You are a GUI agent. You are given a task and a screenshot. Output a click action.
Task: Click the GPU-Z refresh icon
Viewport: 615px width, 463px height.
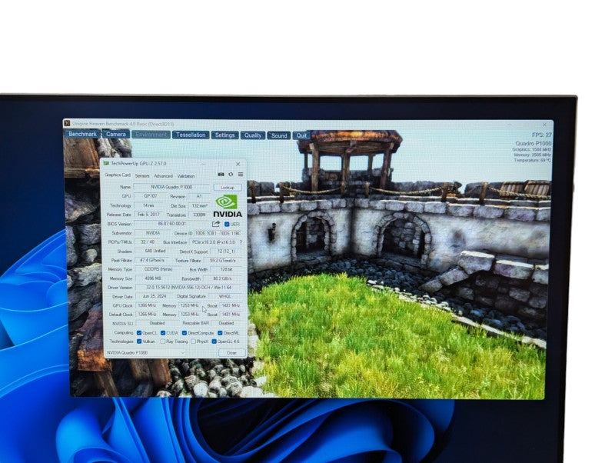pos(231,175)
